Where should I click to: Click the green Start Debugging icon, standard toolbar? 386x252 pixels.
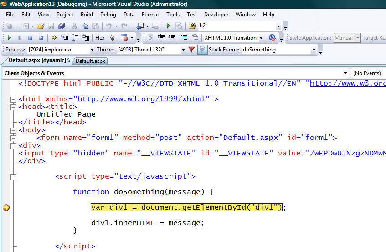[169, 26]
